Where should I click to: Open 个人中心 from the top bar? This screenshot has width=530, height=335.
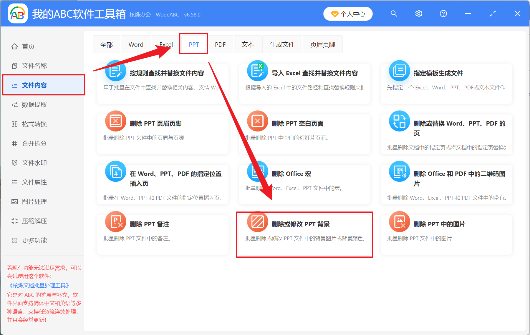348,14
